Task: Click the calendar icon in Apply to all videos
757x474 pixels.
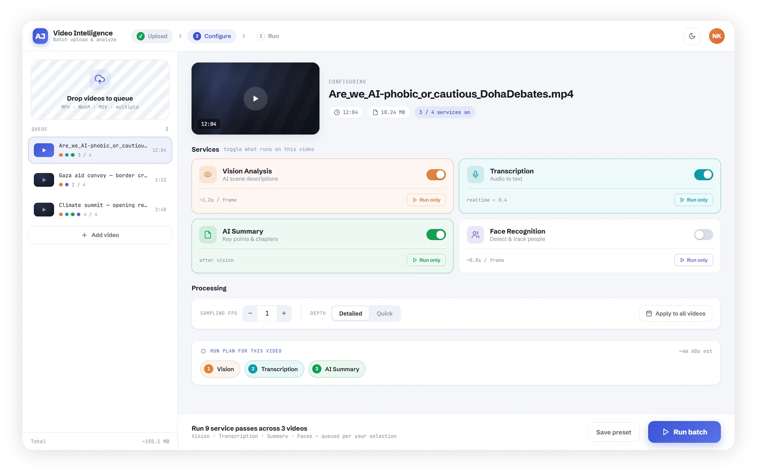Action: pyautogui.click(x=649, y=313)
